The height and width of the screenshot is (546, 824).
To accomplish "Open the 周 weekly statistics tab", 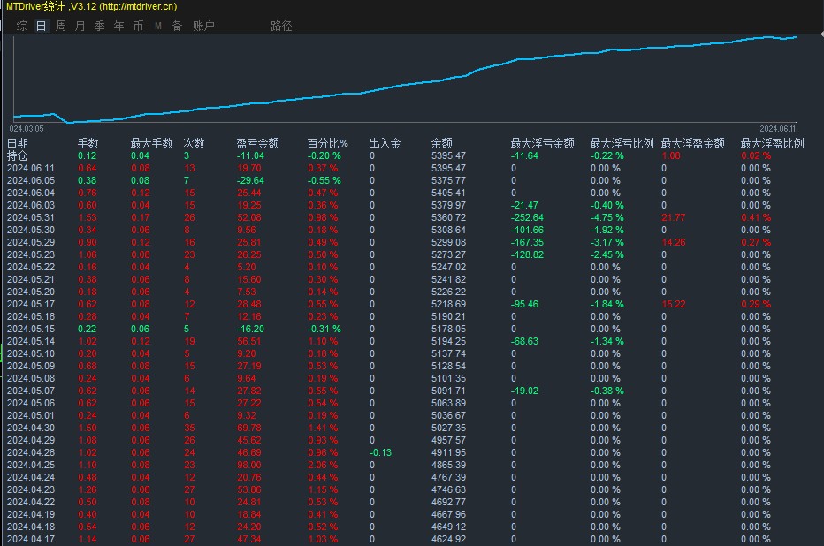I will coord(61,26).
